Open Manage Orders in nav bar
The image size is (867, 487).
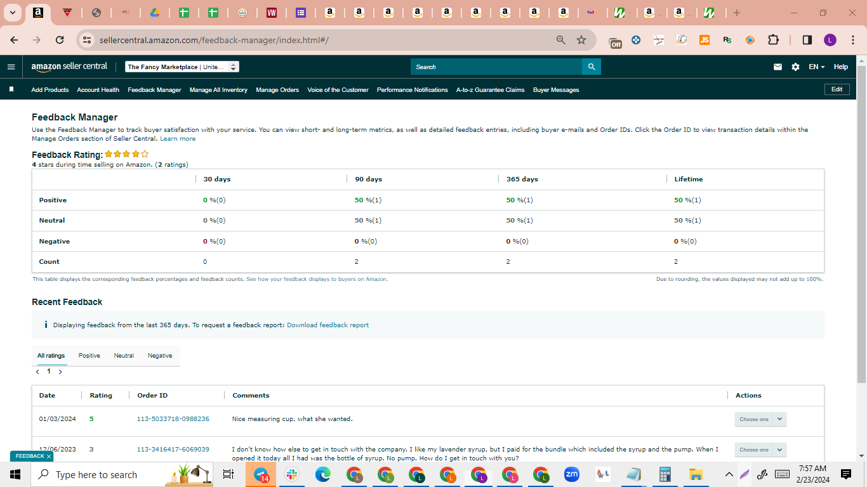(x=277, y=90)
